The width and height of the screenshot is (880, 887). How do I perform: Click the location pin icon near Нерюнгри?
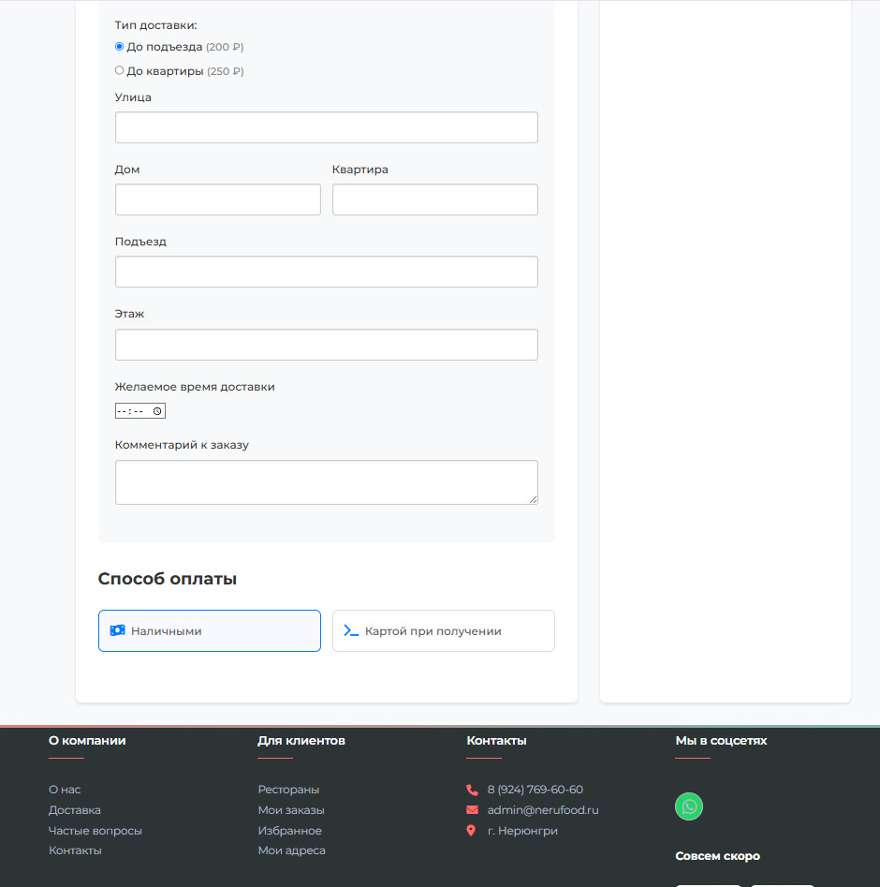click(471, 831)
